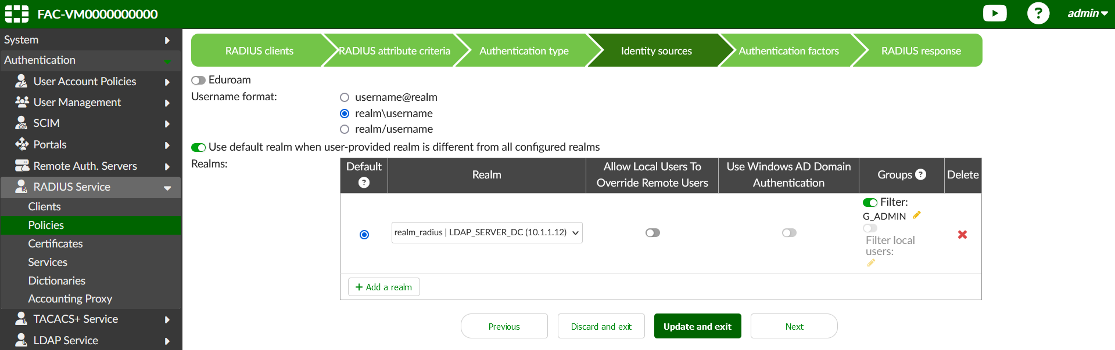Select the username@realm format option
This screenshot has height=350, width=1115.
pos(345,97)
